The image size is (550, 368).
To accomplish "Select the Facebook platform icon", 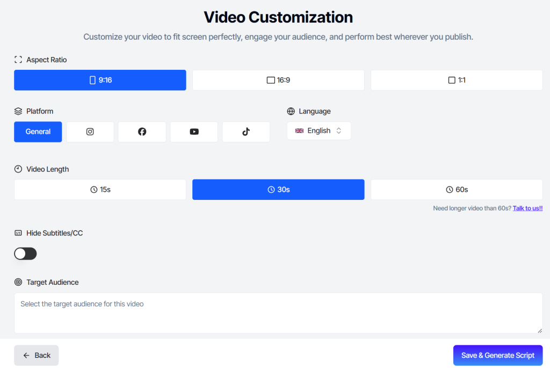I will (x=142, y=131).
